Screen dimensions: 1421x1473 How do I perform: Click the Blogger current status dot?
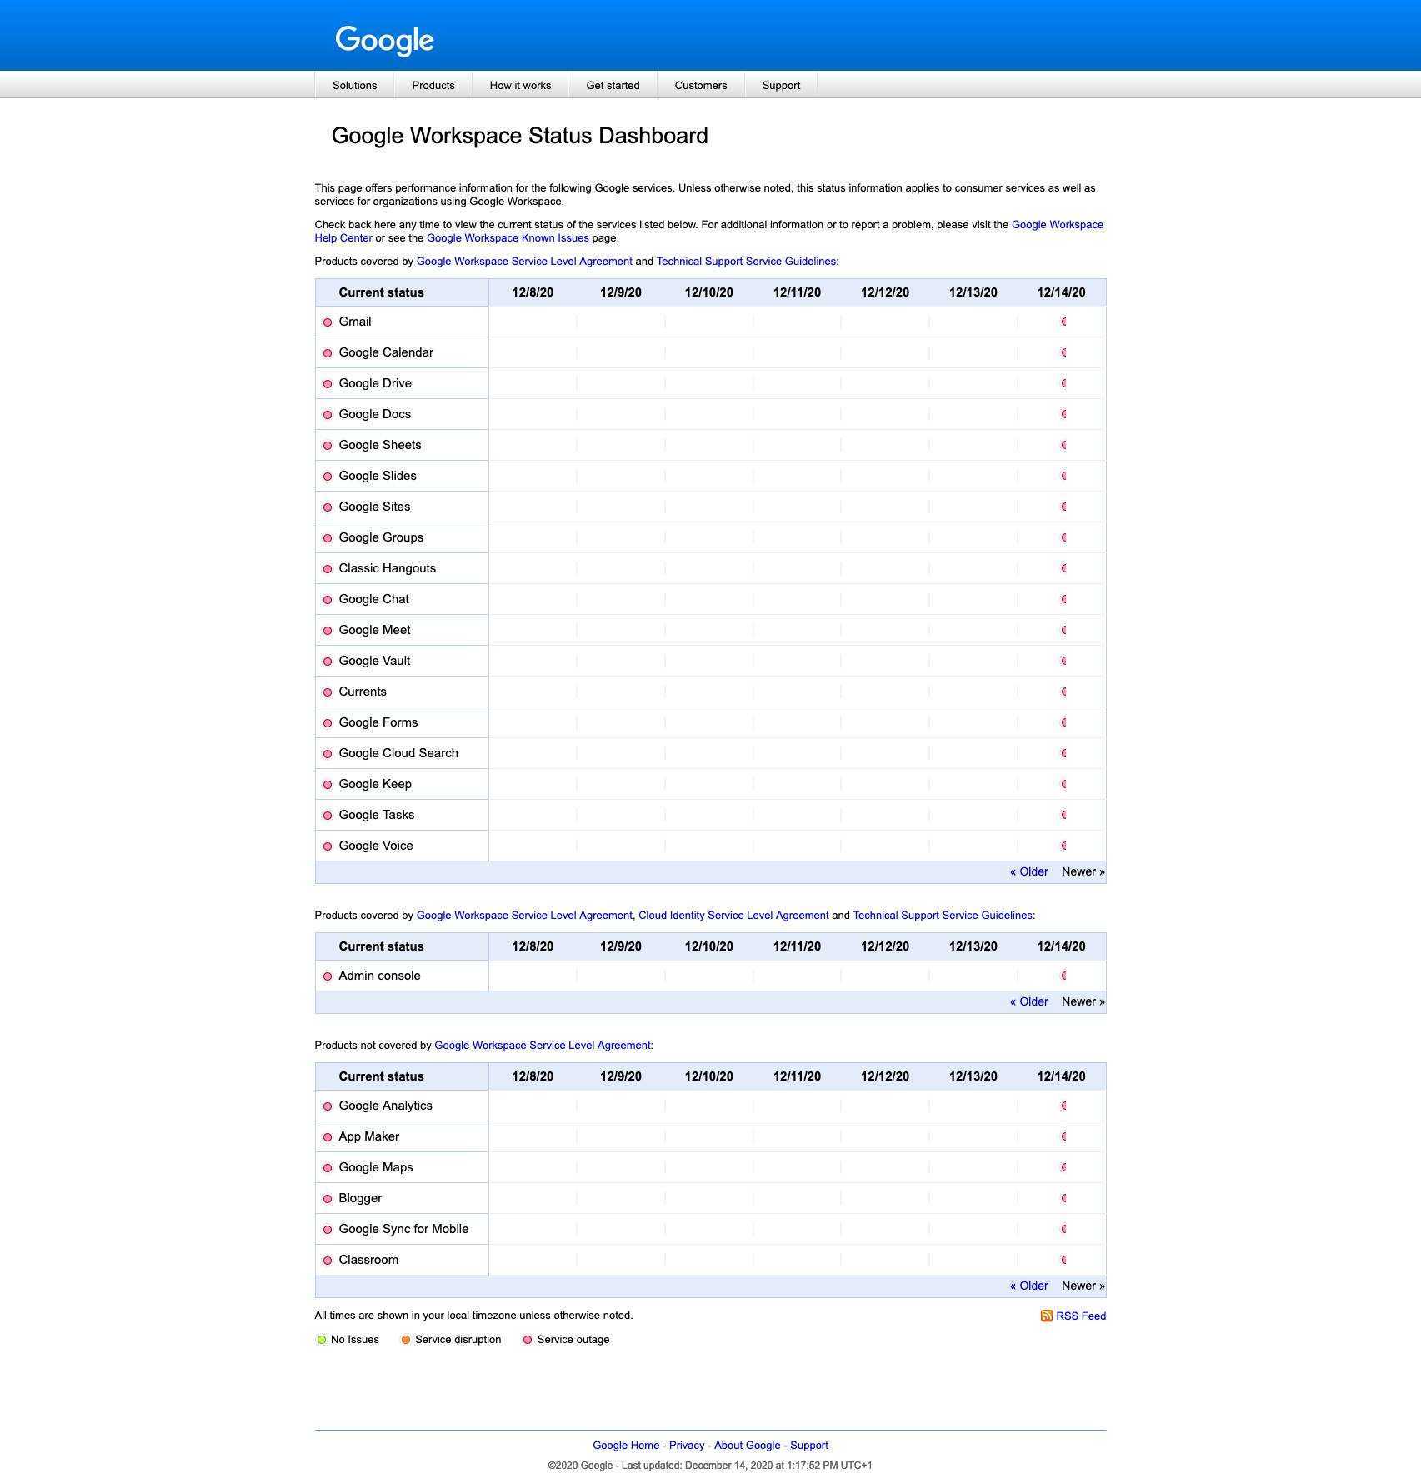tap(328, 1199)
